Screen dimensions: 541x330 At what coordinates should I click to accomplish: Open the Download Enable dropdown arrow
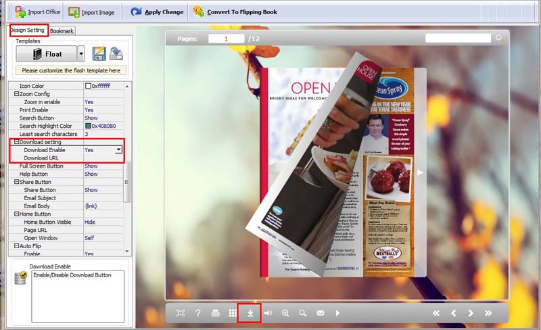(119, 150)
